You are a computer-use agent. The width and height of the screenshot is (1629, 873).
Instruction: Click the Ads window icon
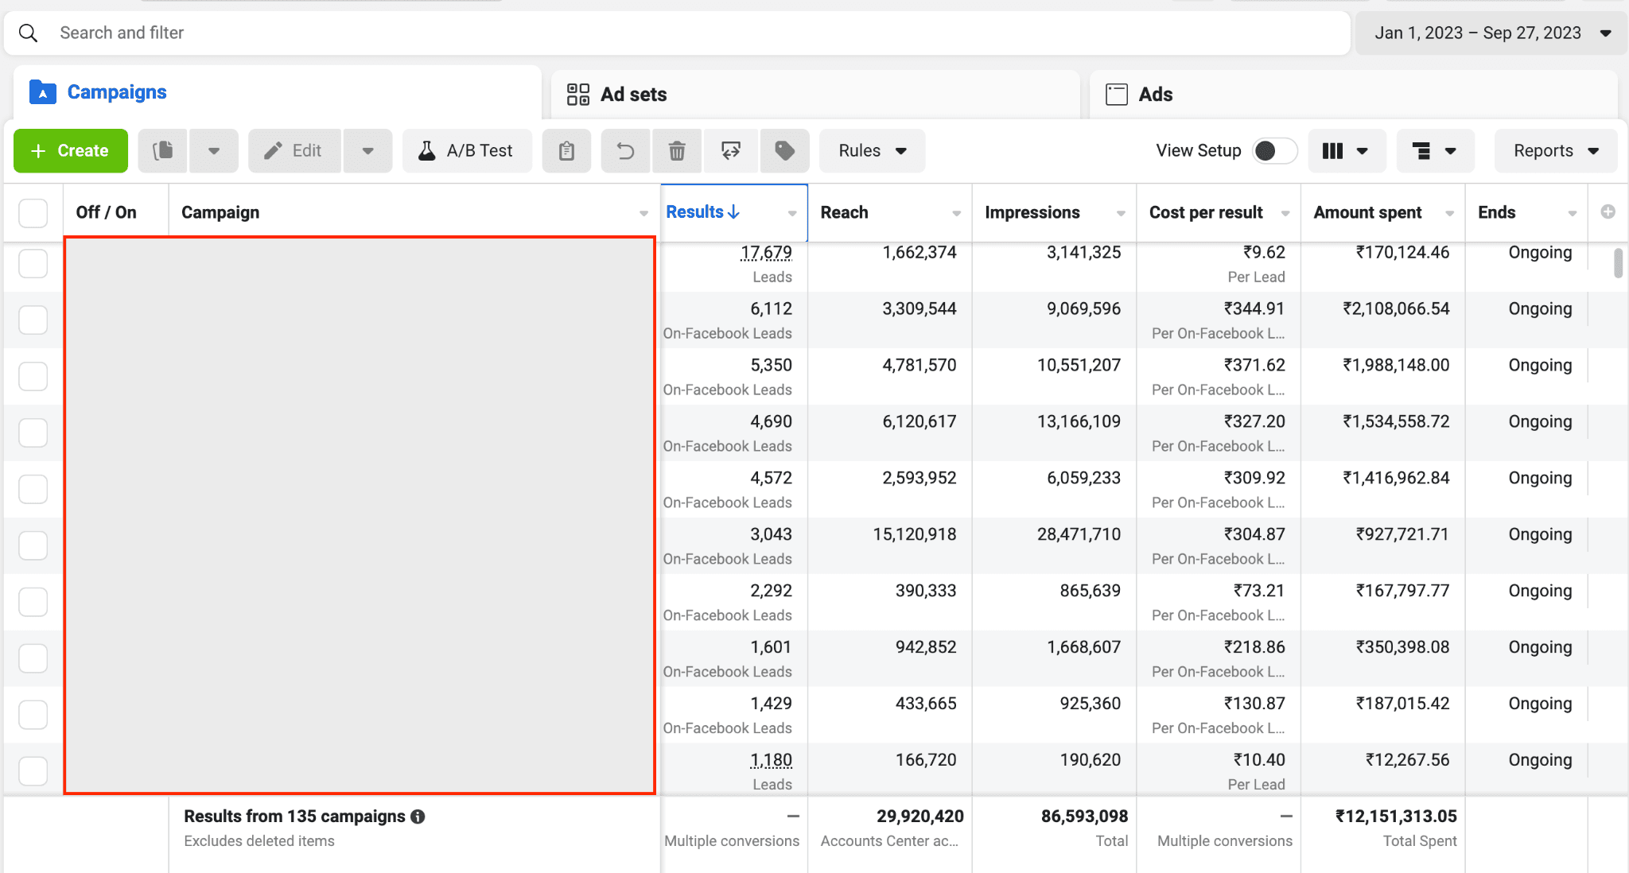tap(1117, 95)
